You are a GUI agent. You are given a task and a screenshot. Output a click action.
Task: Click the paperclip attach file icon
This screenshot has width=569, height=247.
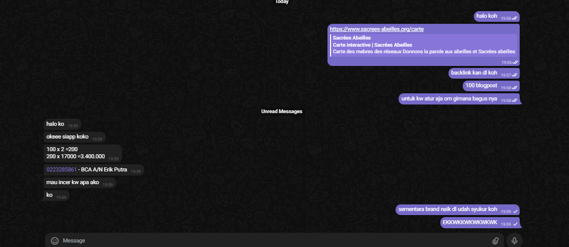point(495,241)
